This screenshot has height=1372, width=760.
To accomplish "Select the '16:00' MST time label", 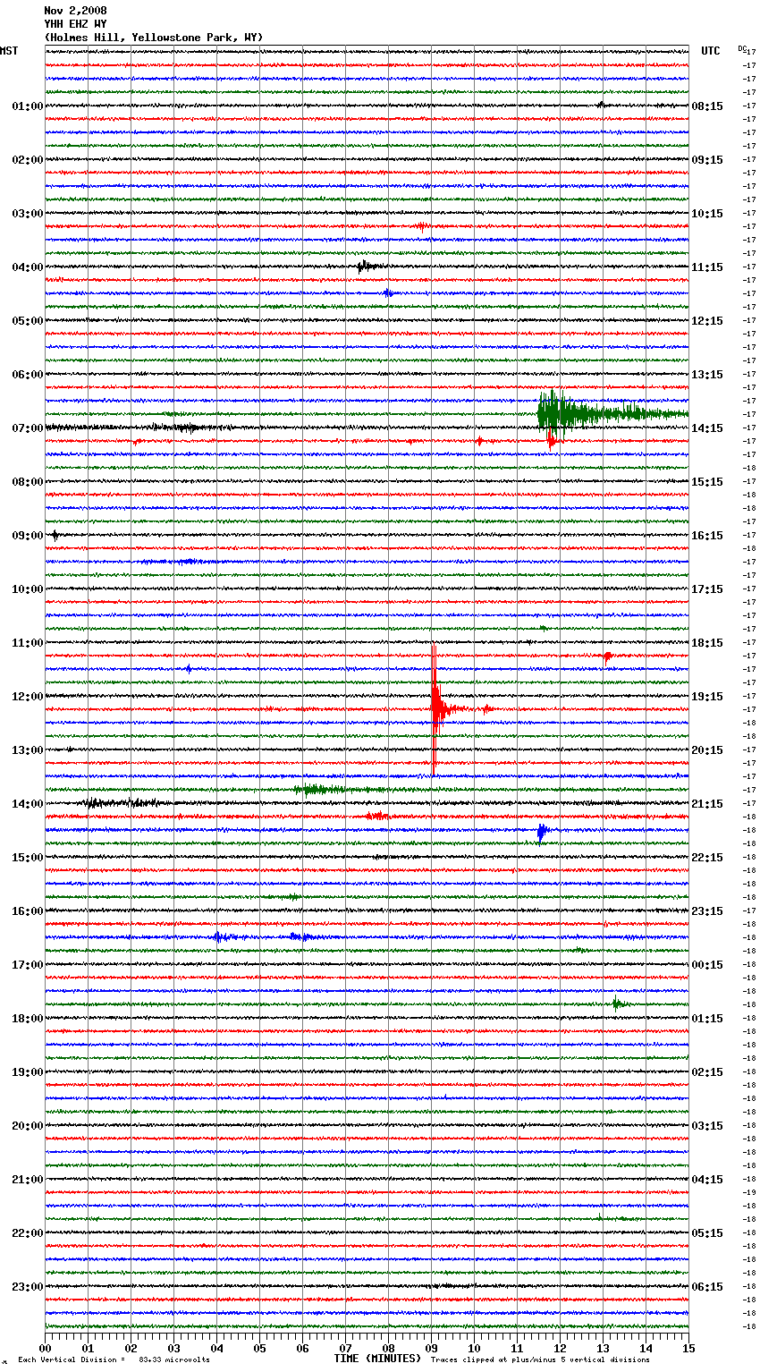I will point(28,911).
